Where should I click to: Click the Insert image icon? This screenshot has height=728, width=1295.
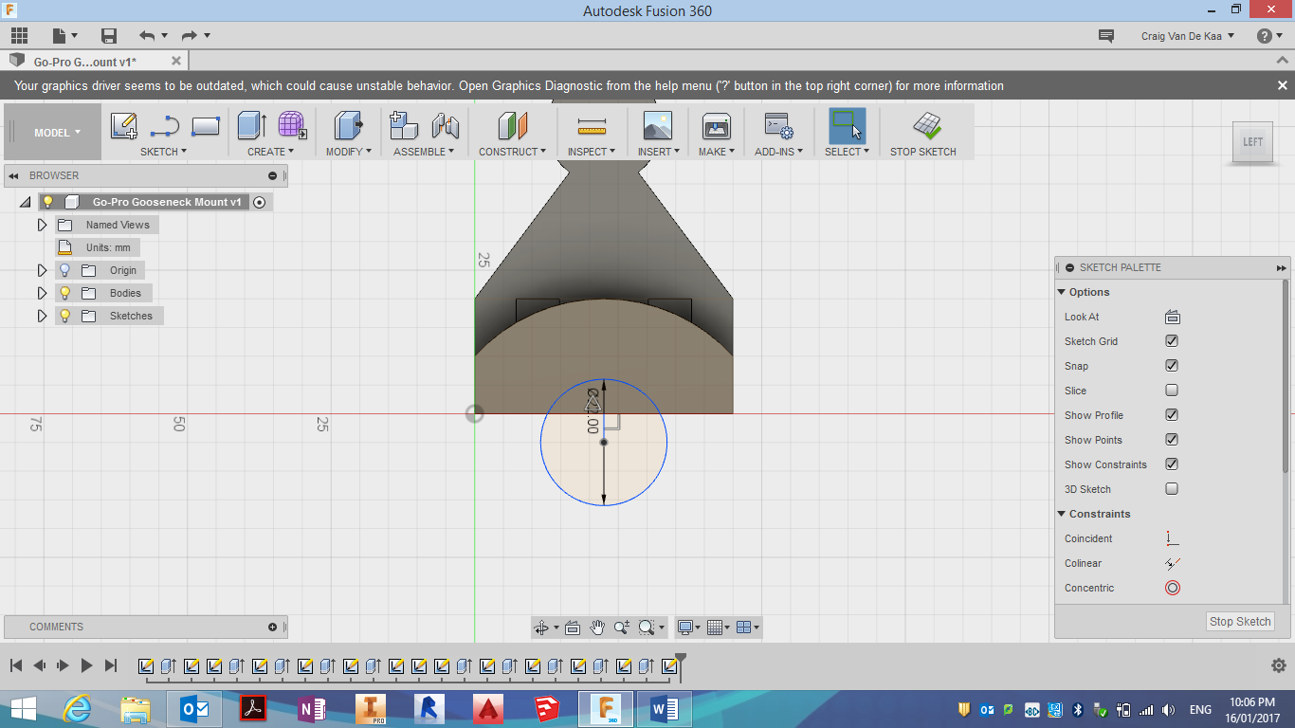pyautogui.click(x=657, y=126)
